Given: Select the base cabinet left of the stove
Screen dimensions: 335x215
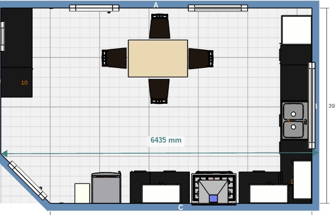Looking at the screenshot, I should [159, 187].
